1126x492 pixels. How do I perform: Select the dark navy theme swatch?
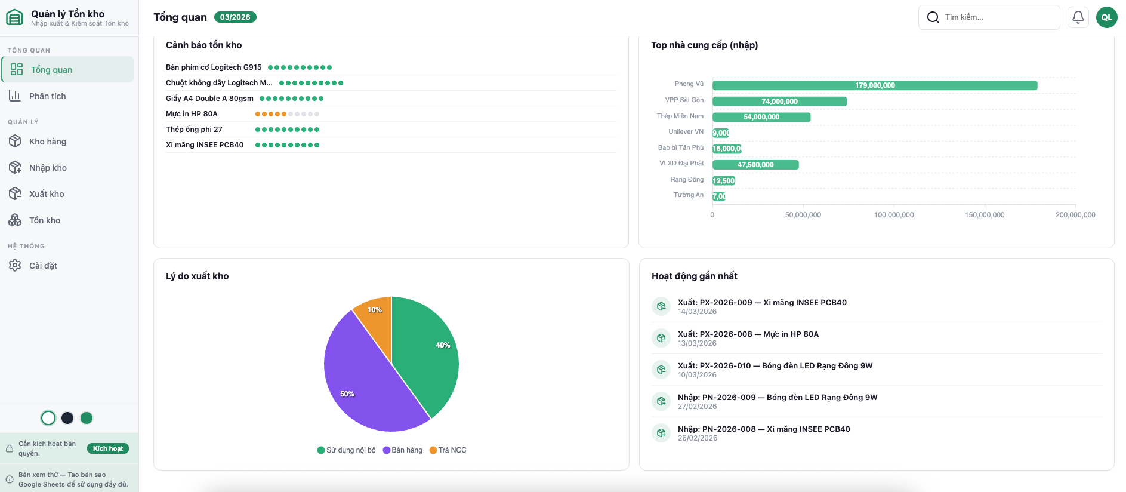67,418
